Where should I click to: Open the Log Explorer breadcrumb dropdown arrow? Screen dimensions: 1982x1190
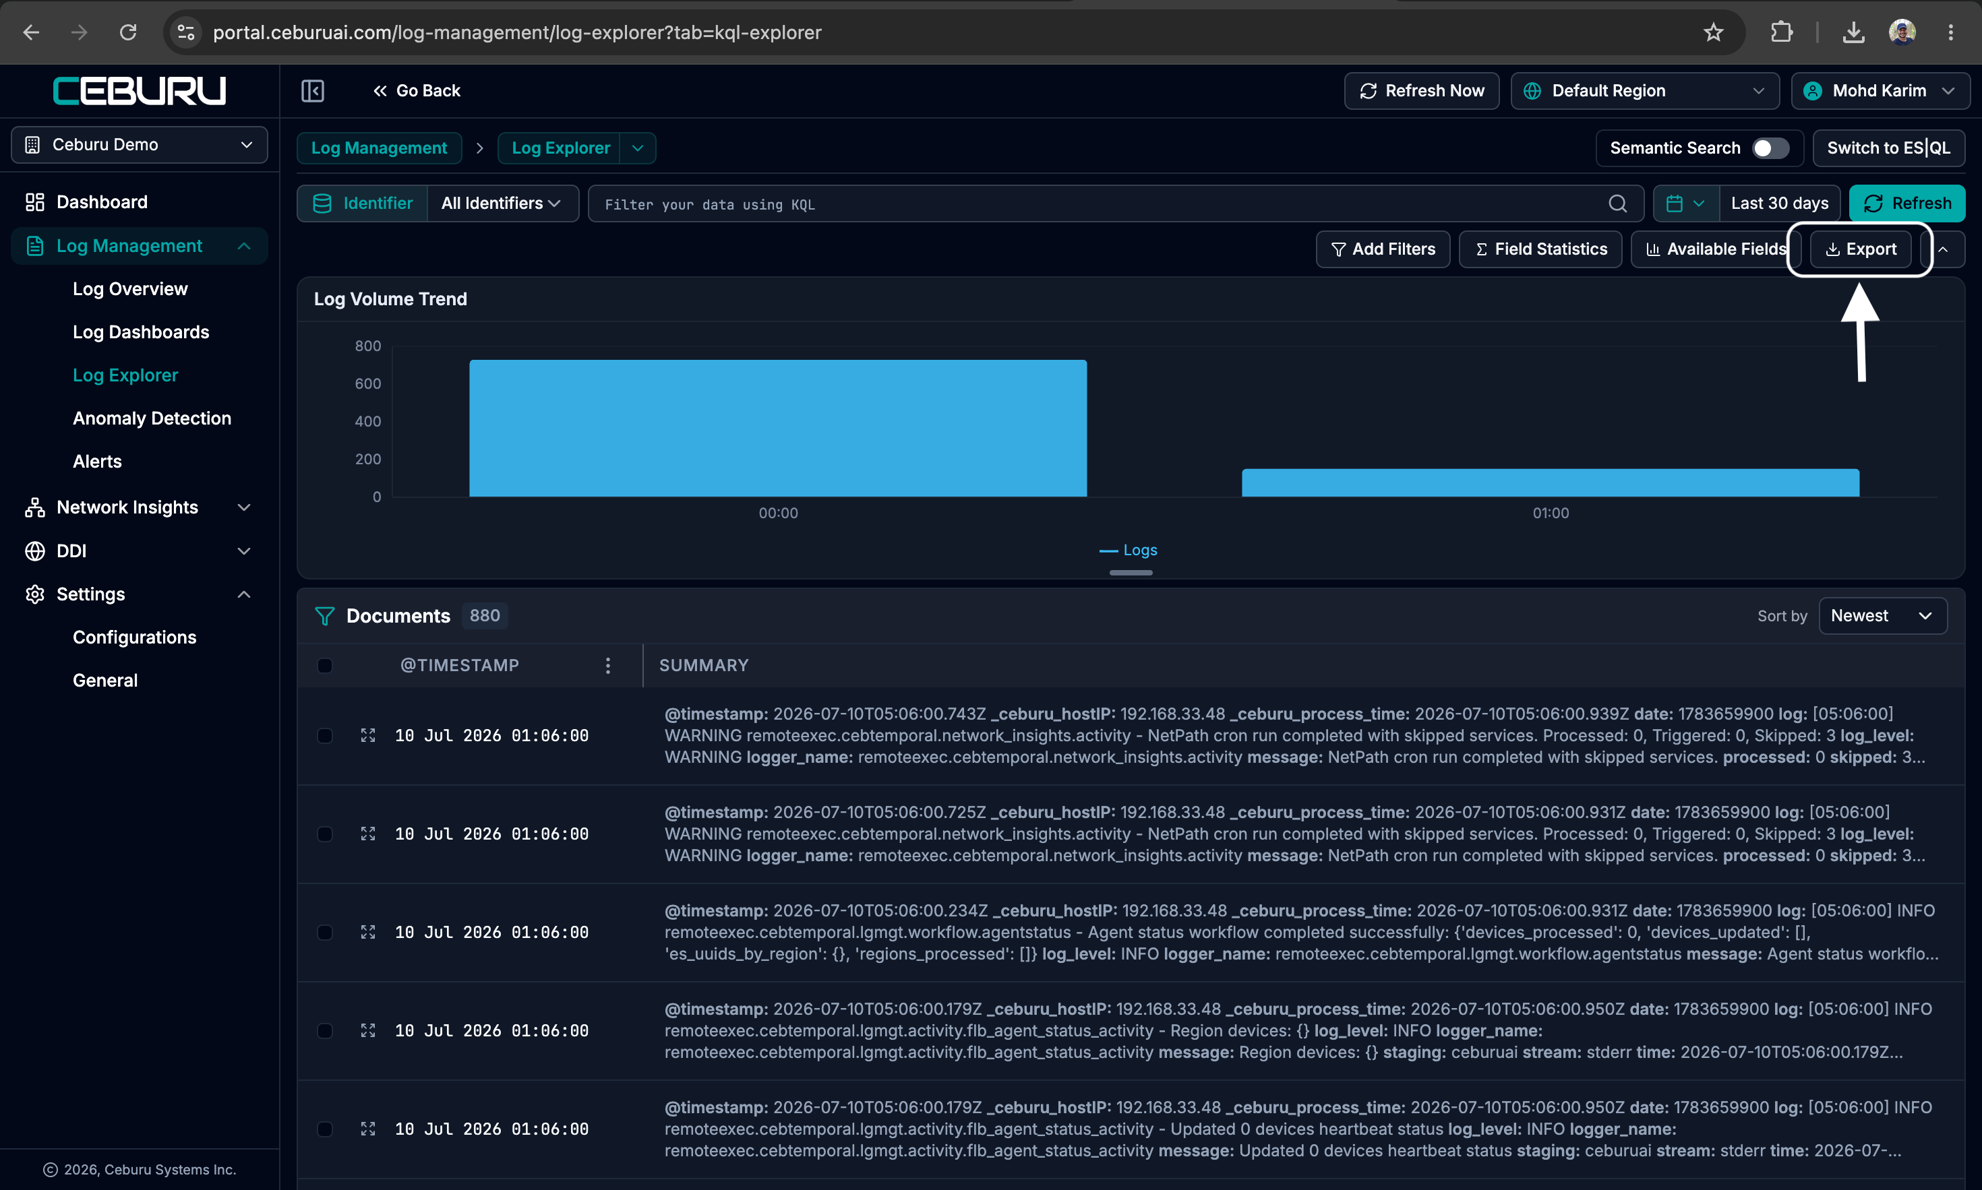638,148
